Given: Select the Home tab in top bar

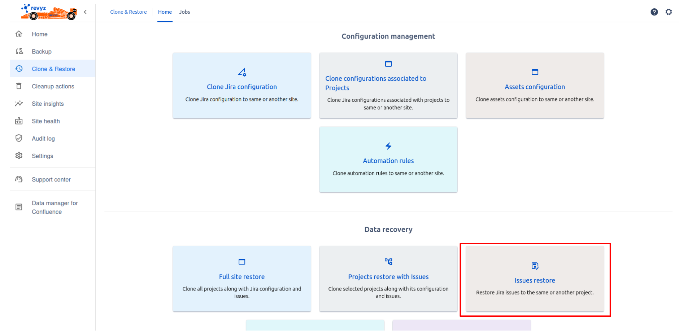Looking at the screenshot, I should point(165,12).
